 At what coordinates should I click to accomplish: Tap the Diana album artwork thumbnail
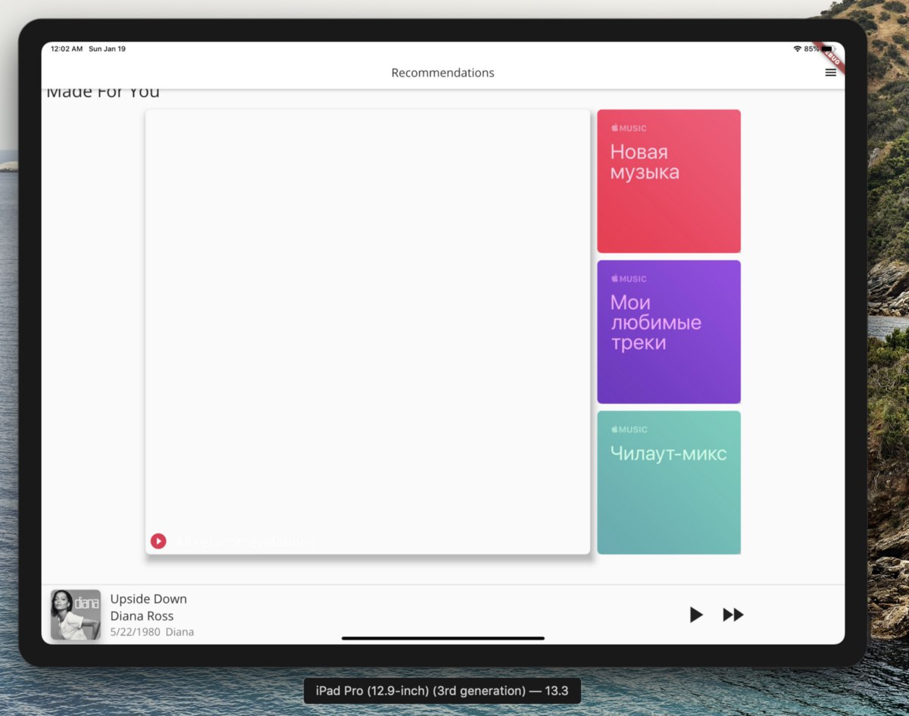coord(76,614)
